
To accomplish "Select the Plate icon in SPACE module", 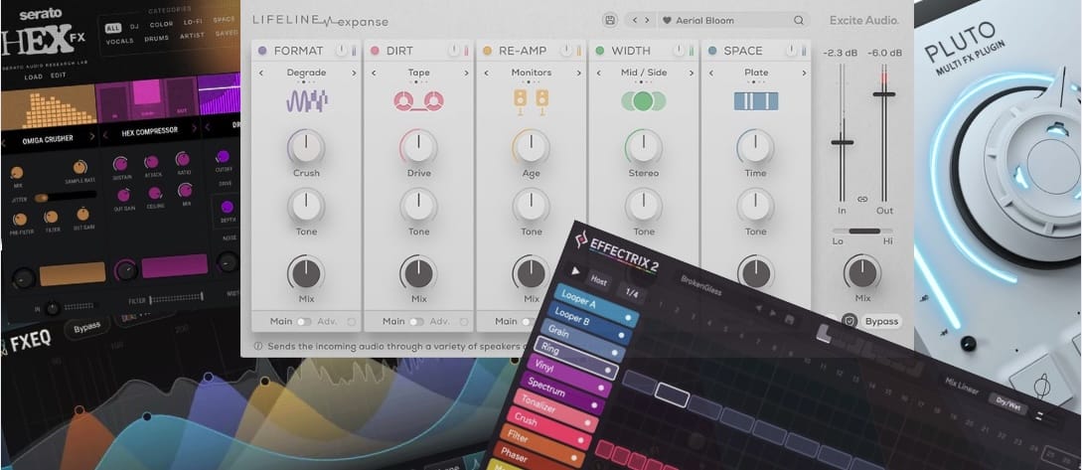I will pyautogui.click(x=755, y=101).
